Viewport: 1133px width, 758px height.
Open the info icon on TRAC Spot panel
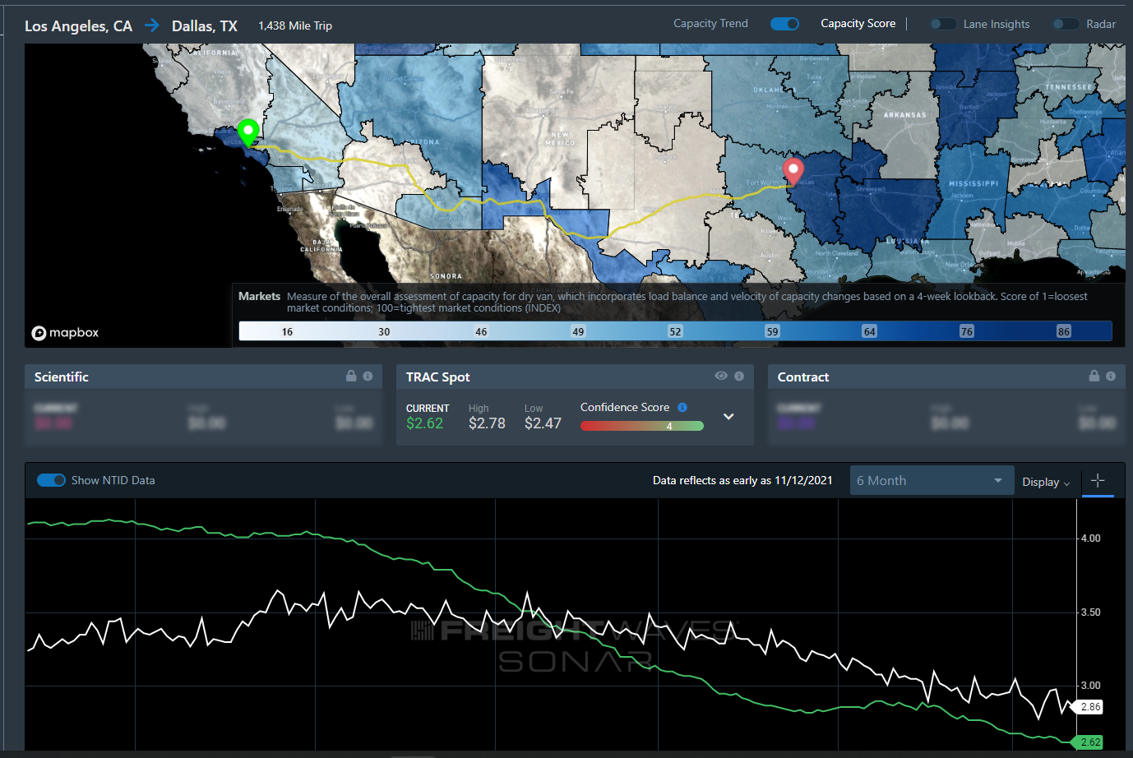tap(739, 376)
